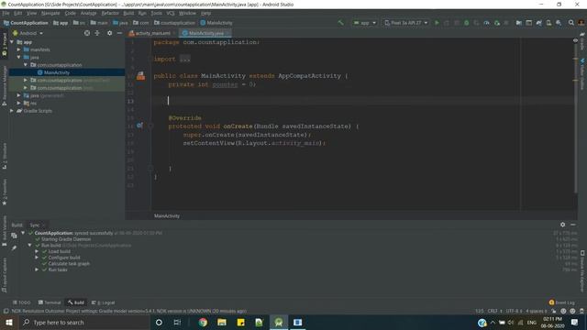This screenshot has height=330, width=587.
Task: Open the Terminal tool window
Action: [x=49, y=302]
